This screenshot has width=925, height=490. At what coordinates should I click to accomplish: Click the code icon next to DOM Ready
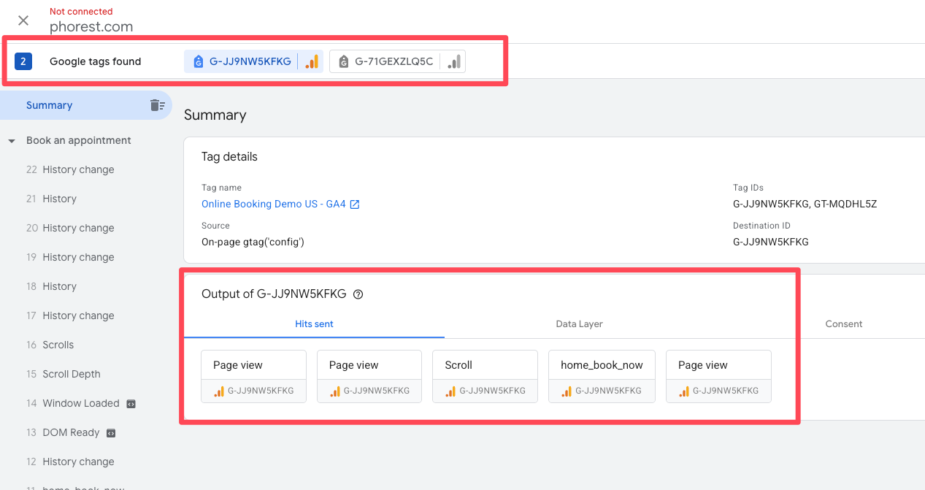click(111, 432)
